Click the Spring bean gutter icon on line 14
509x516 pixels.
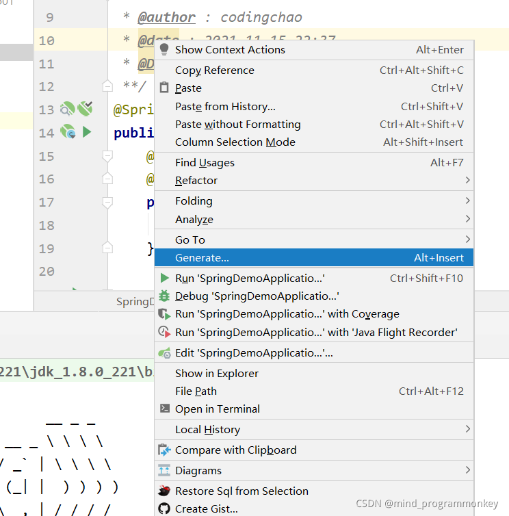68,131
